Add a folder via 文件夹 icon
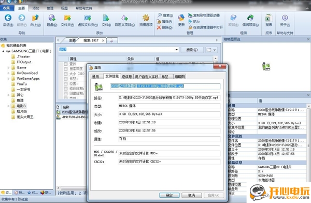 click(x=67, y=18)
